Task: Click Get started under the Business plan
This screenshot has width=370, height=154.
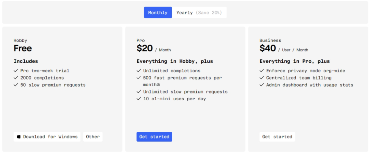Action: click(x=277, y=137)
